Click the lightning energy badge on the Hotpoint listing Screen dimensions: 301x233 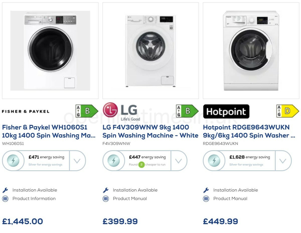[x=214, y=161]
